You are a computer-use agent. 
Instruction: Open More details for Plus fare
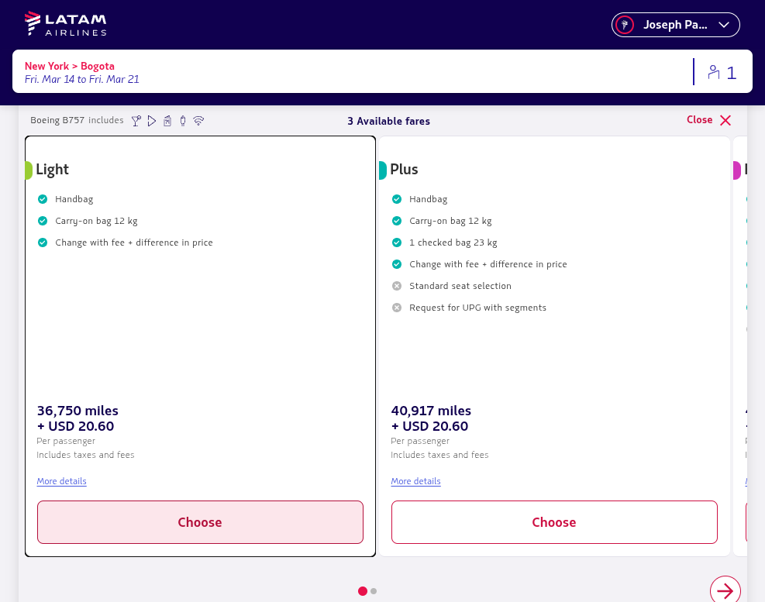pyautogui.click(x=415, y=481)
